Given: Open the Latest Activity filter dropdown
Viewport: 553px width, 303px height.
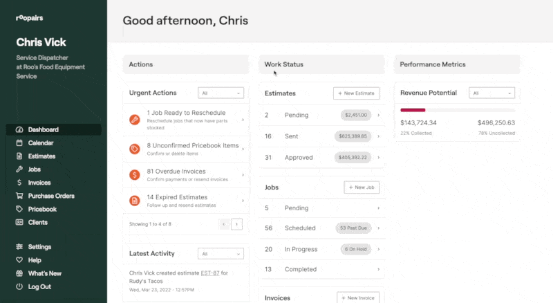Looking at the screenshot, I should tap(221, 254).
